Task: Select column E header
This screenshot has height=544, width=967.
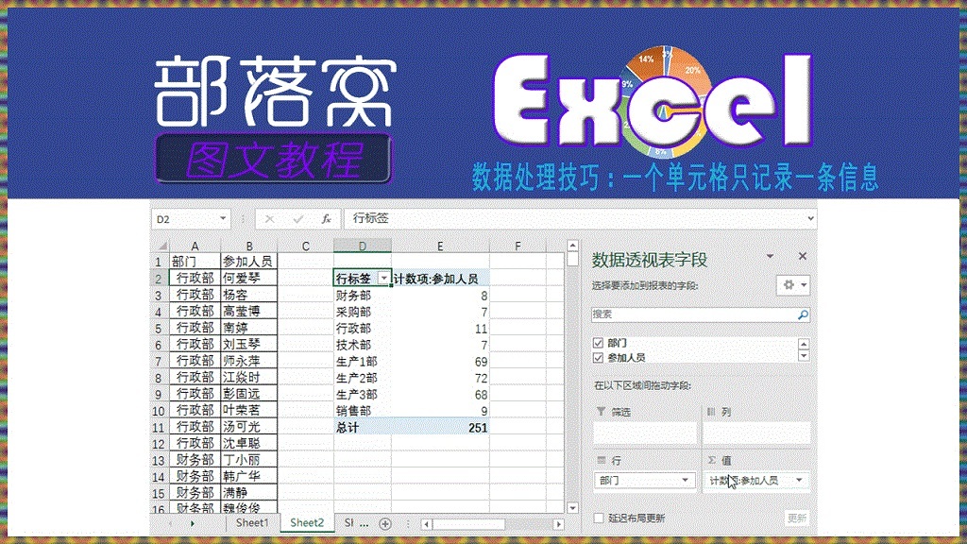Action: pos(440,246)
